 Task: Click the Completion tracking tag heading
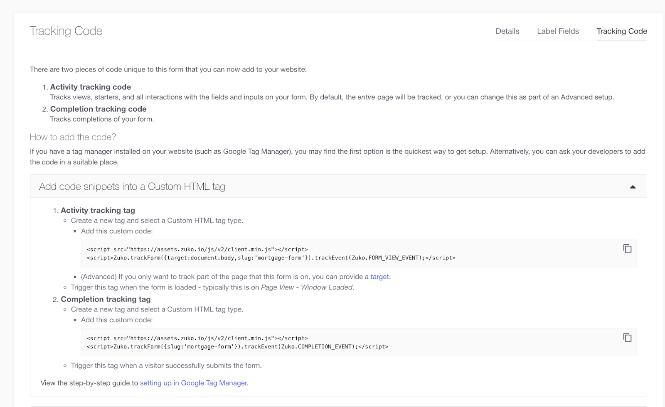[106, 299]
